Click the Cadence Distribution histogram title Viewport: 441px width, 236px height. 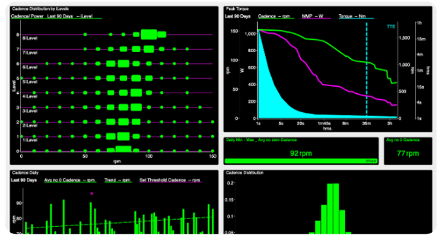click(244, 173)
